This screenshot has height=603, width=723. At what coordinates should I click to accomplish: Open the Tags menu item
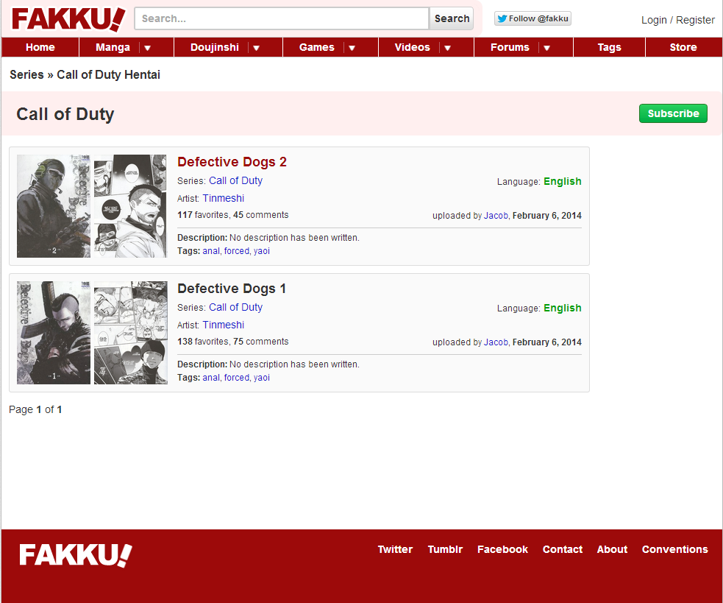click(x=609, y=48)
